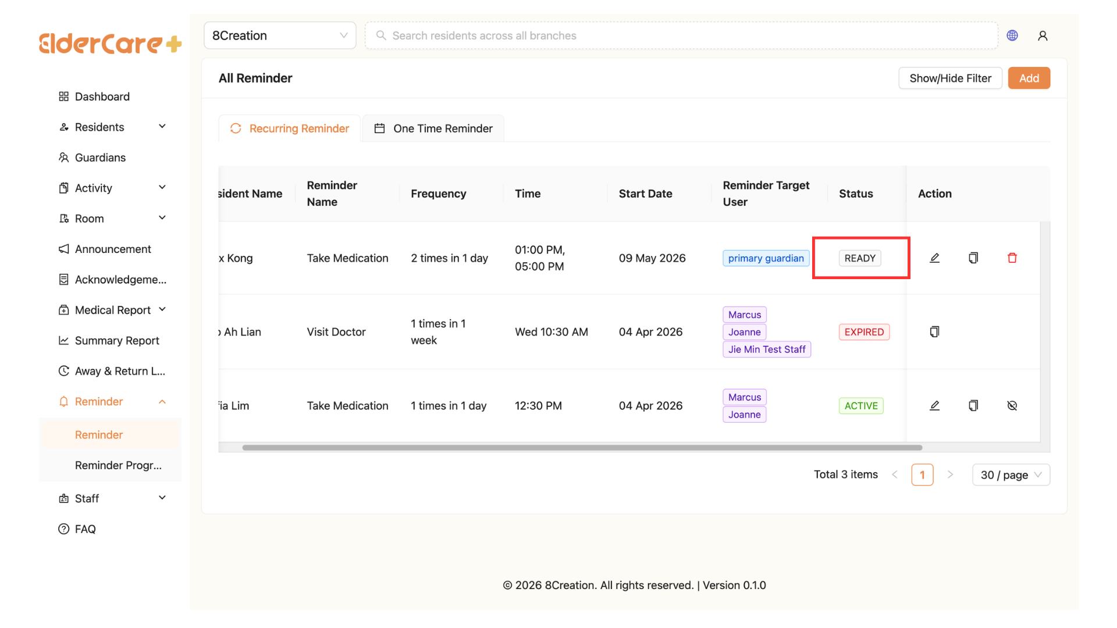Go to pagination page 1
Screen dimensions: 1117x628
pyautogui.click(x=922, y=474)
